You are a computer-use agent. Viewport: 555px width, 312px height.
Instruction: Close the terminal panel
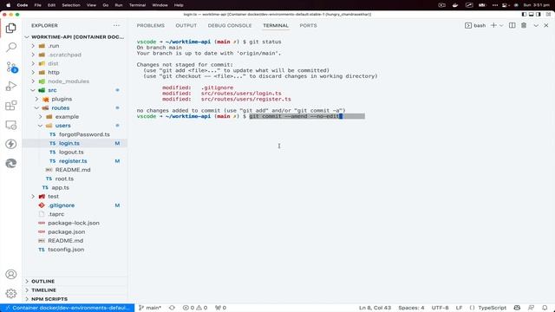click(x=546, y=25)
